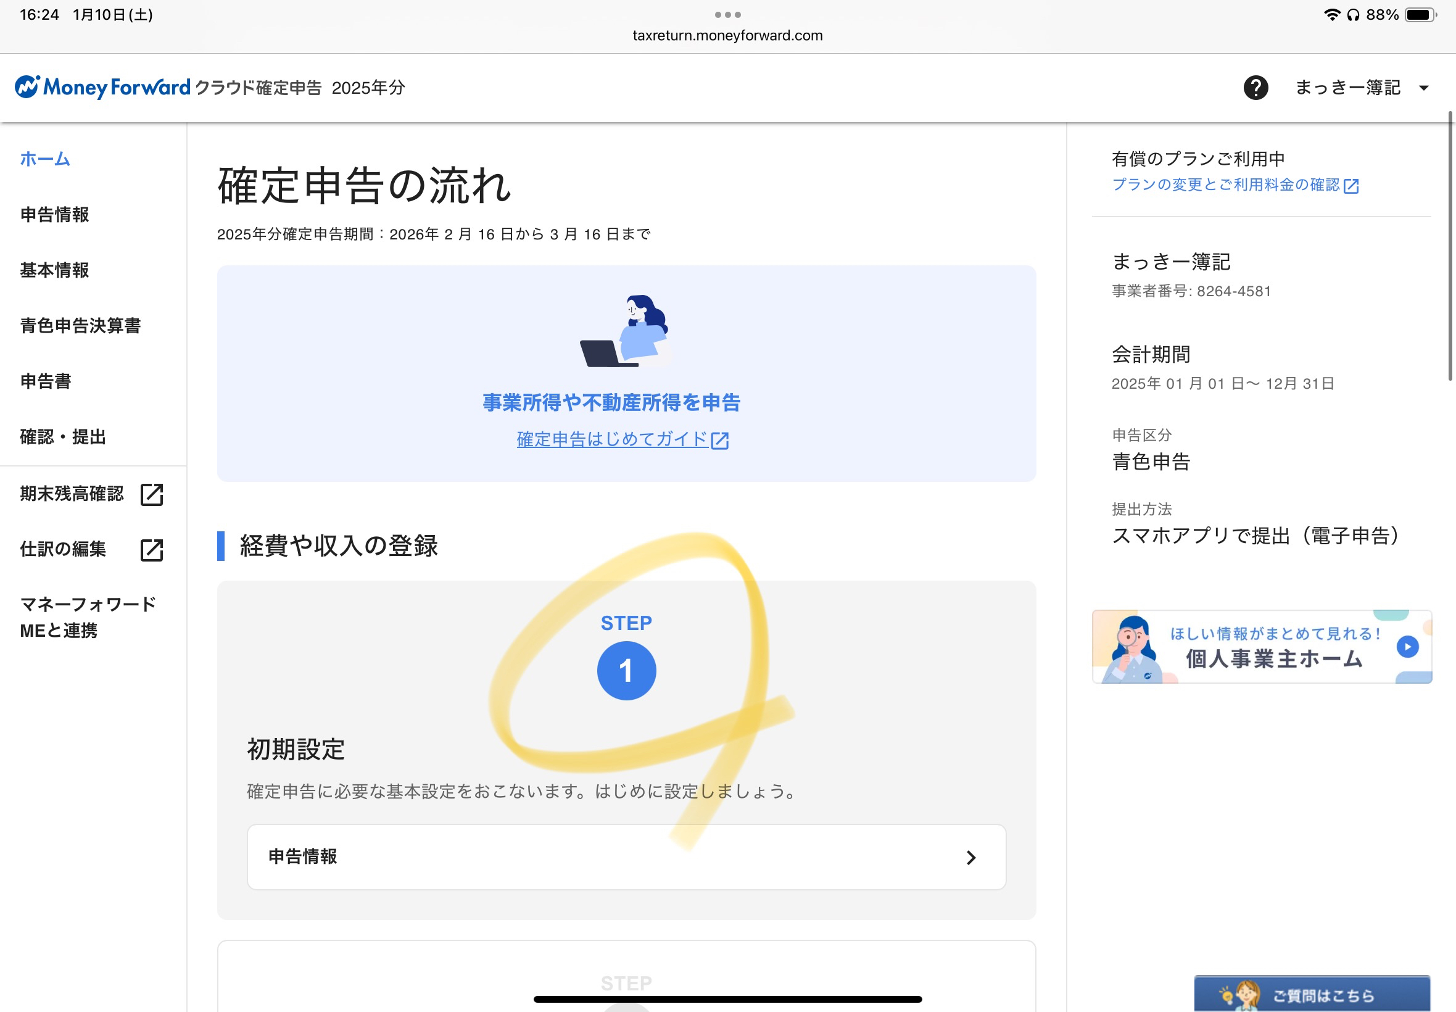
Task: Select ホーム in the sidebar
Action: point(44,159)
